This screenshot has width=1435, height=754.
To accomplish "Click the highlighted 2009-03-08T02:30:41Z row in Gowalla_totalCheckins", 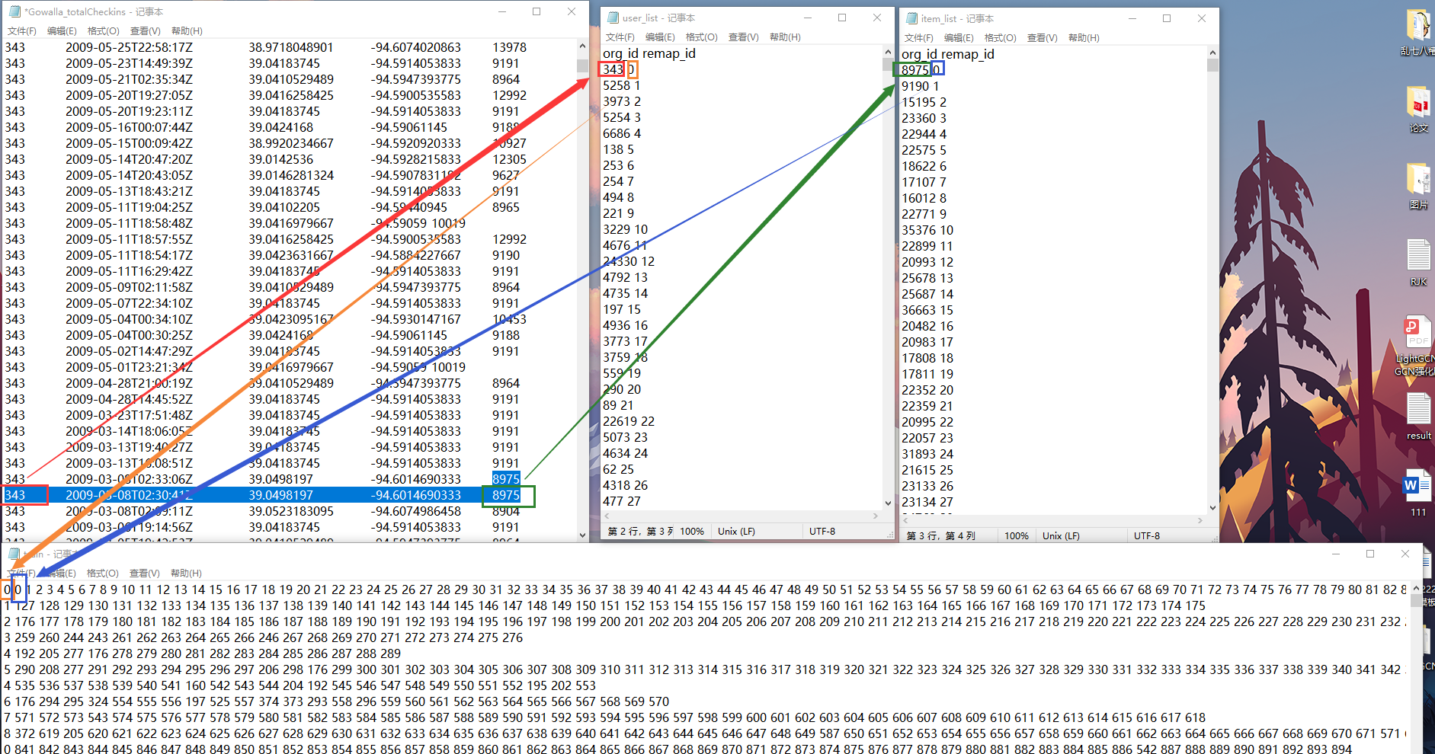I will (x=290, y=495).
